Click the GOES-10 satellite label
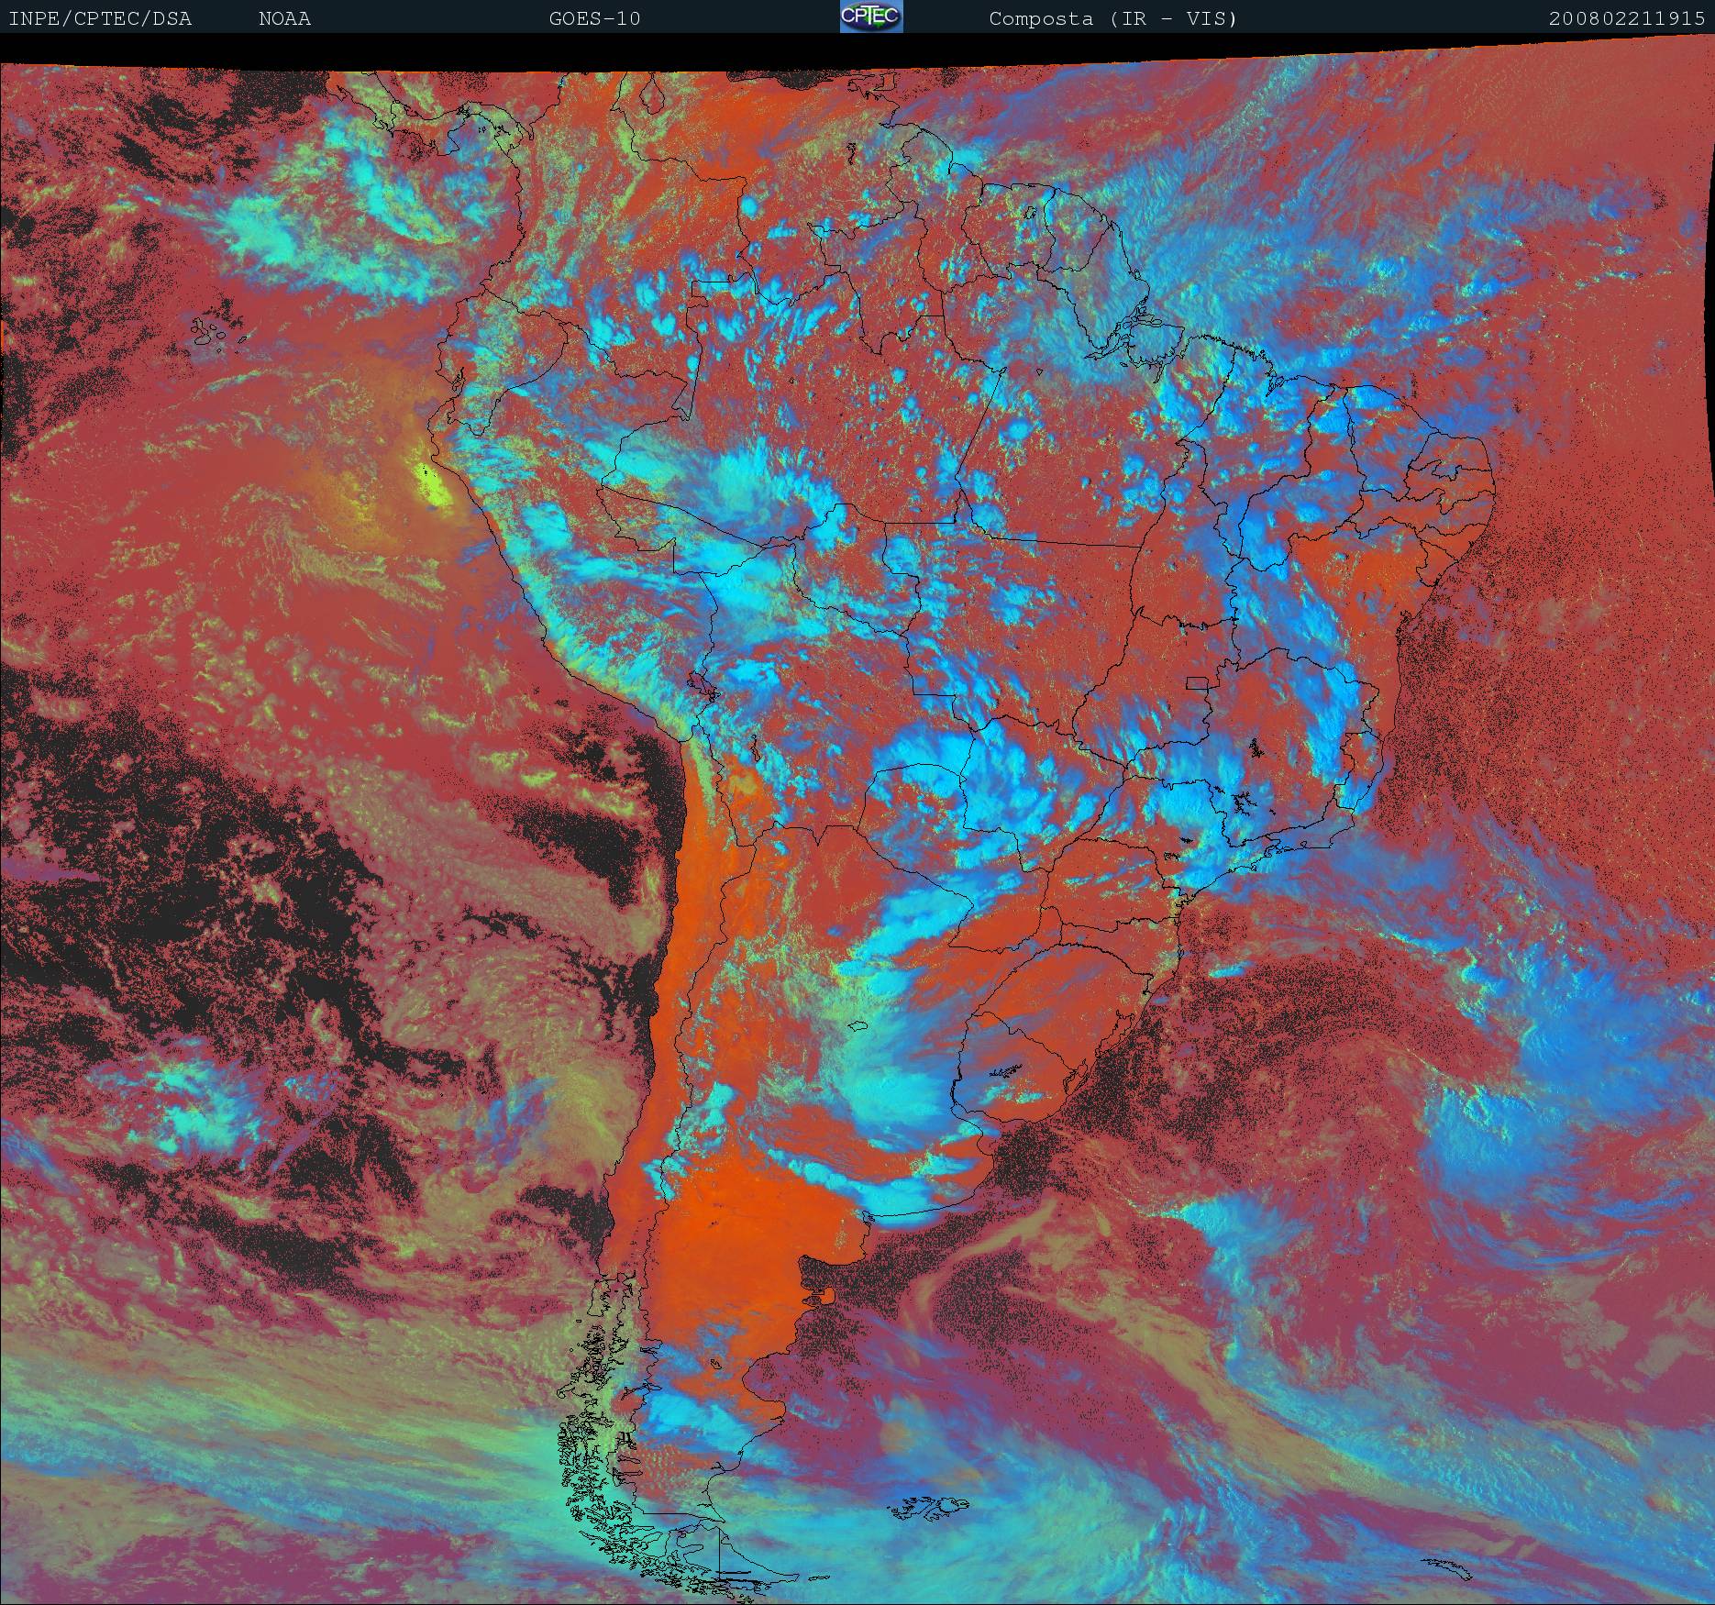1715x1605 pixels. coord(594,19)
